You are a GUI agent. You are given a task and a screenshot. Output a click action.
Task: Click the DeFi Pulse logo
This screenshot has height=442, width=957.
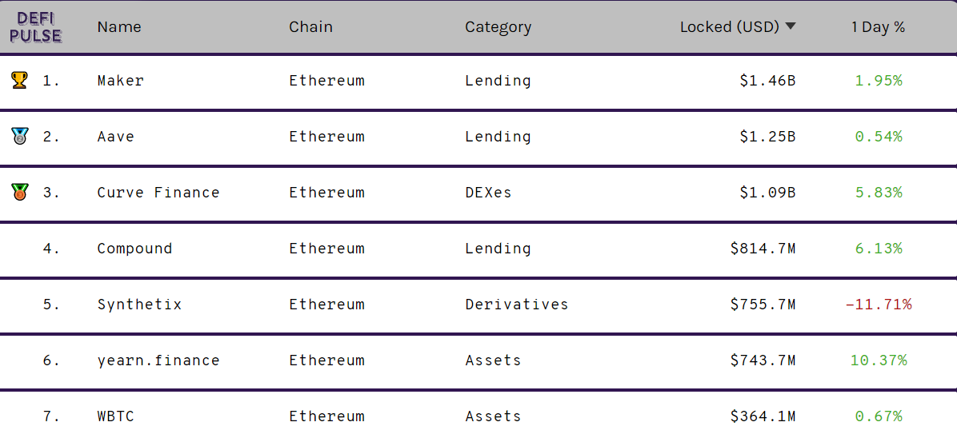click(36, 27)
